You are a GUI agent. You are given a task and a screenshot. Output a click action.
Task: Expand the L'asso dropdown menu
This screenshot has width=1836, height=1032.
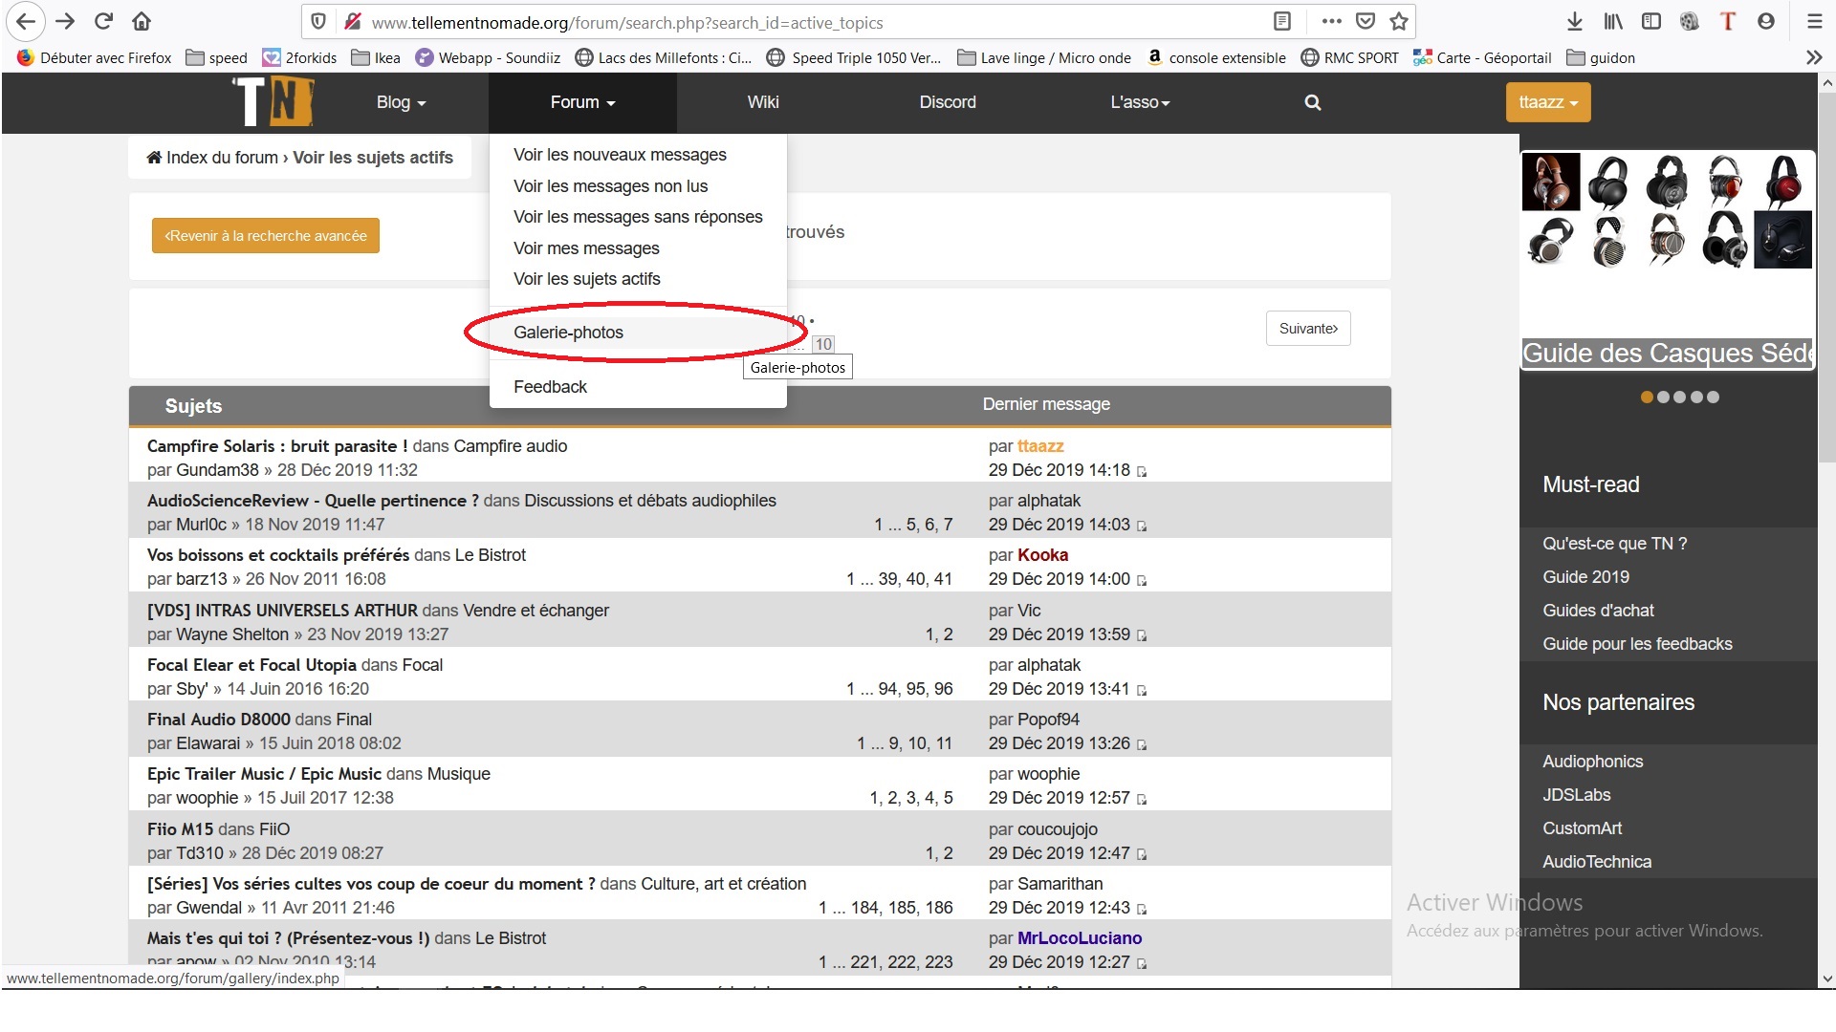pyautogui.click(x=1139, y=102)
